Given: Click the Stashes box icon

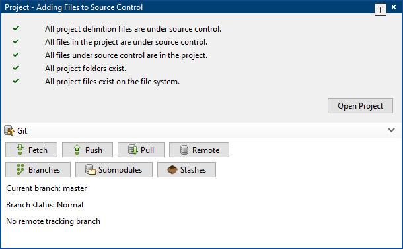Looking at the screenshot, I should pos(172,169).
